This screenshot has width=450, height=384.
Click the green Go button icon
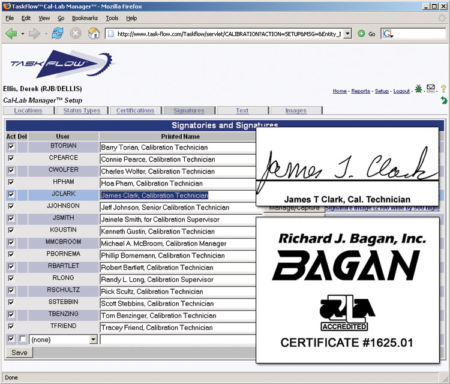pyautogui.click(x=361, y=34)
